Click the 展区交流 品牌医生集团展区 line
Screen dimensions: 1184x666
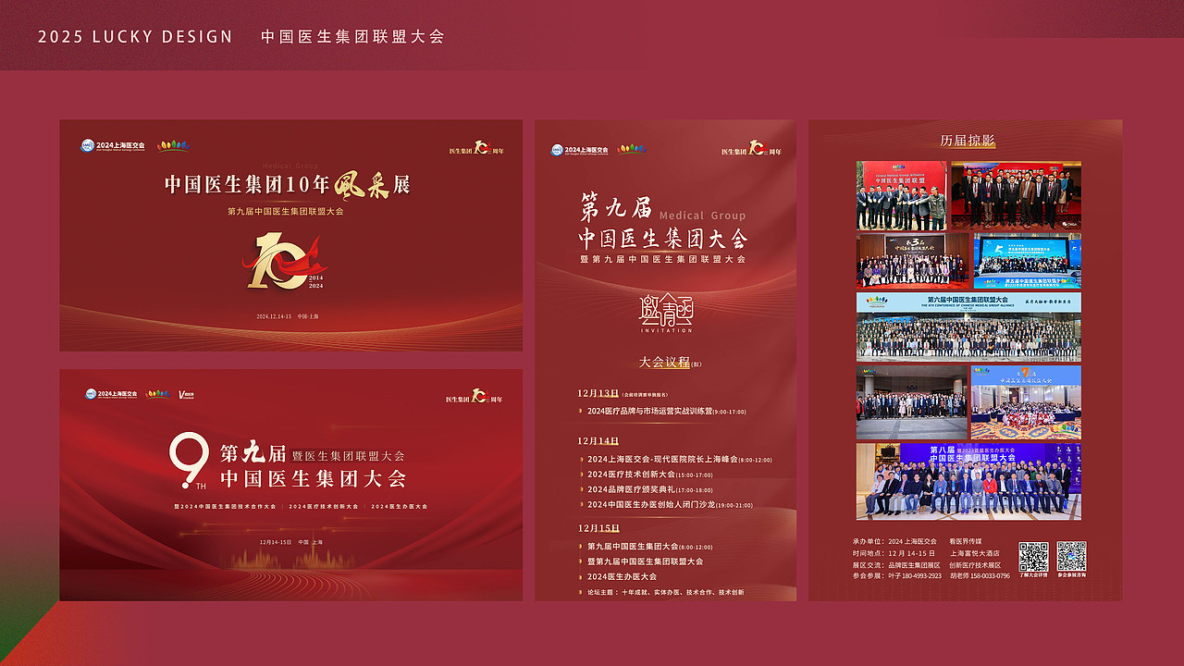click(x=896, y=564)
